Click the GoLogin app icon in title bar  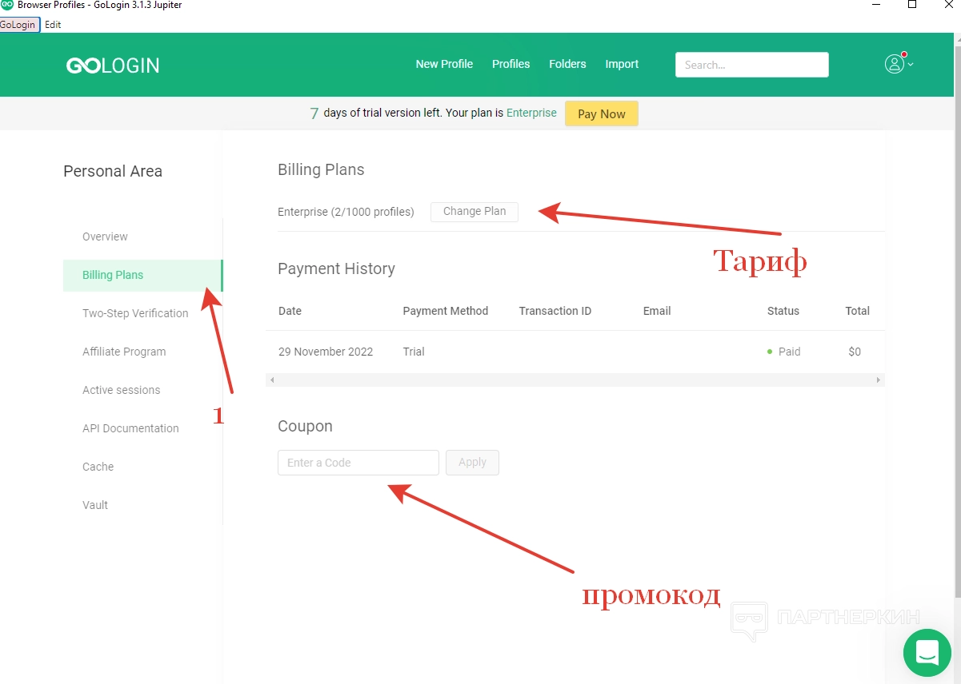click(7, 5)
